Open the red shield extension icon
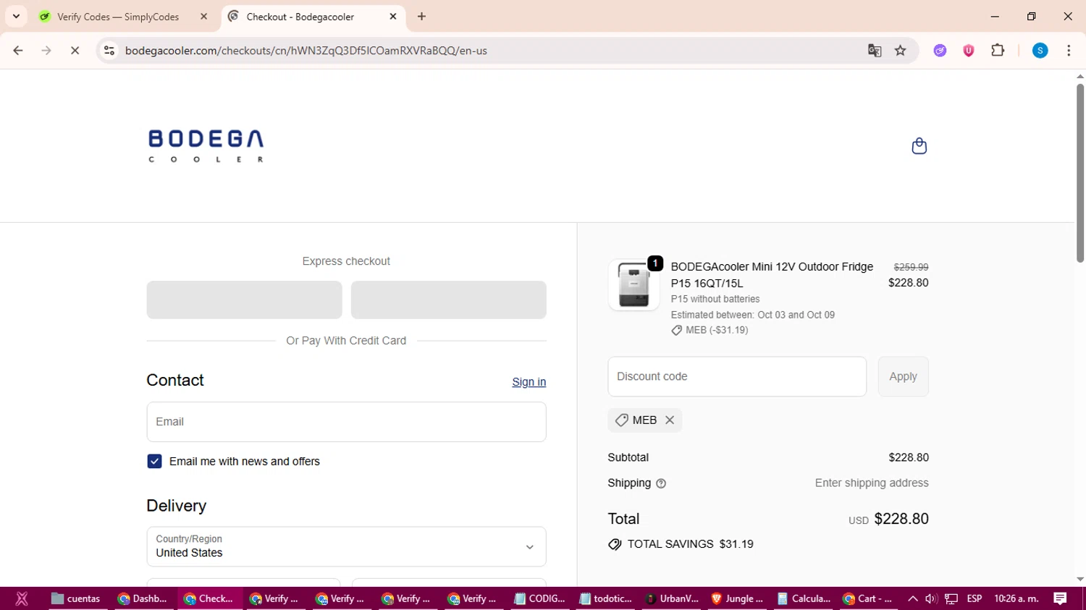The image size is (1086, 610). coord(969,51)
